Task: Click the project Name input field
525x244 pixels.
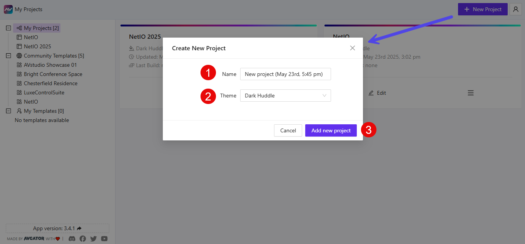Action: [x=285, y=74]
